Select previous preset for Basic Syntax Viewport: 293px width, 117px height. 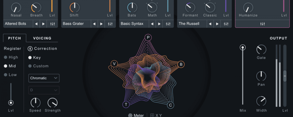pos(152,24)
